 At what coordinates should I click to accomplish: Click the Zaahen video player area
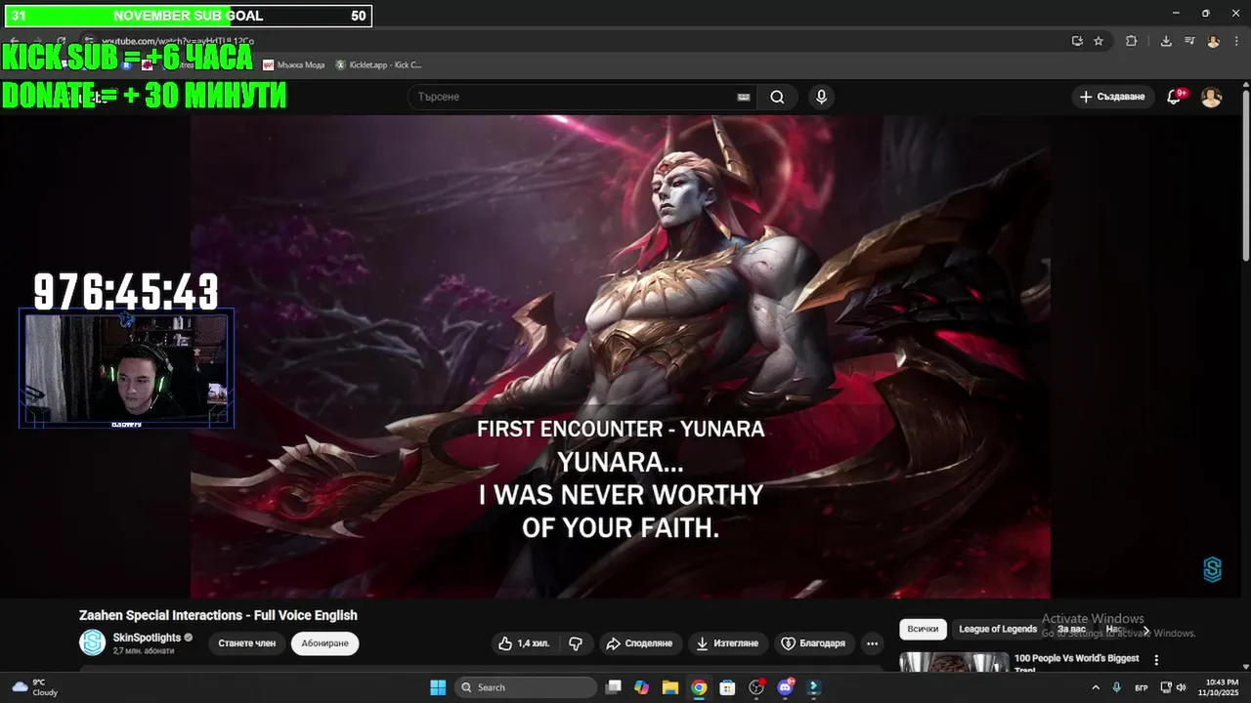pyautogui.click(x=621, y=356)
